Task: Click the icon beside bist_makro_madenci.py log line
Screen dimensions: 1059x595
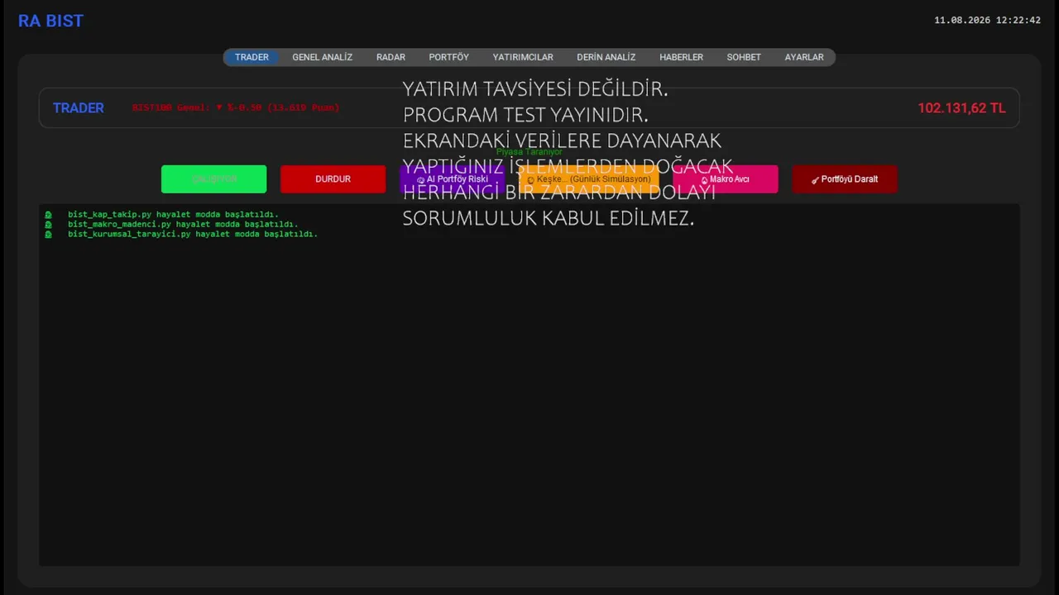Action: [x=48, y=225]
